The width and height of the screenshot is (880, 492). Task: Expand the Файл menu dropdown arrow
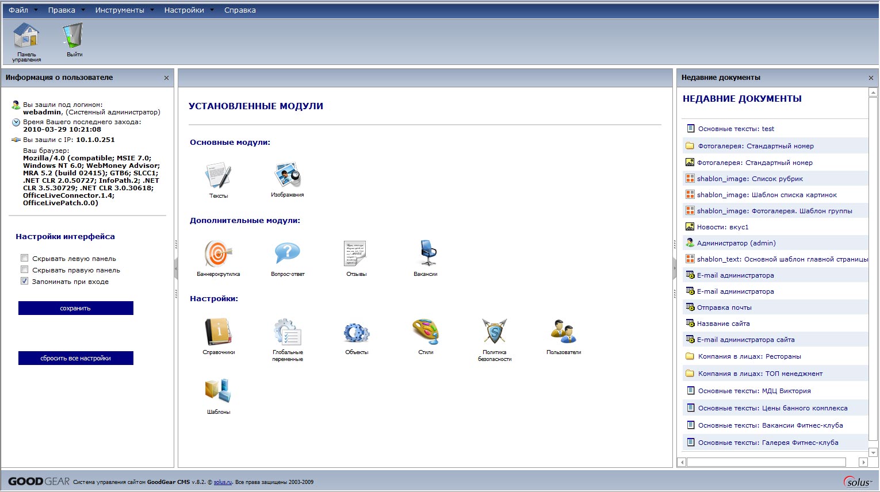[36, 10]
